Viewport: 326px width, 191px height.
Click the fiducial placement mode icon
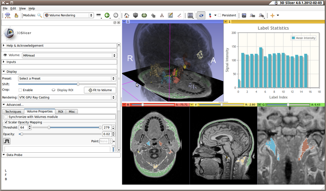tap(210, 15)
